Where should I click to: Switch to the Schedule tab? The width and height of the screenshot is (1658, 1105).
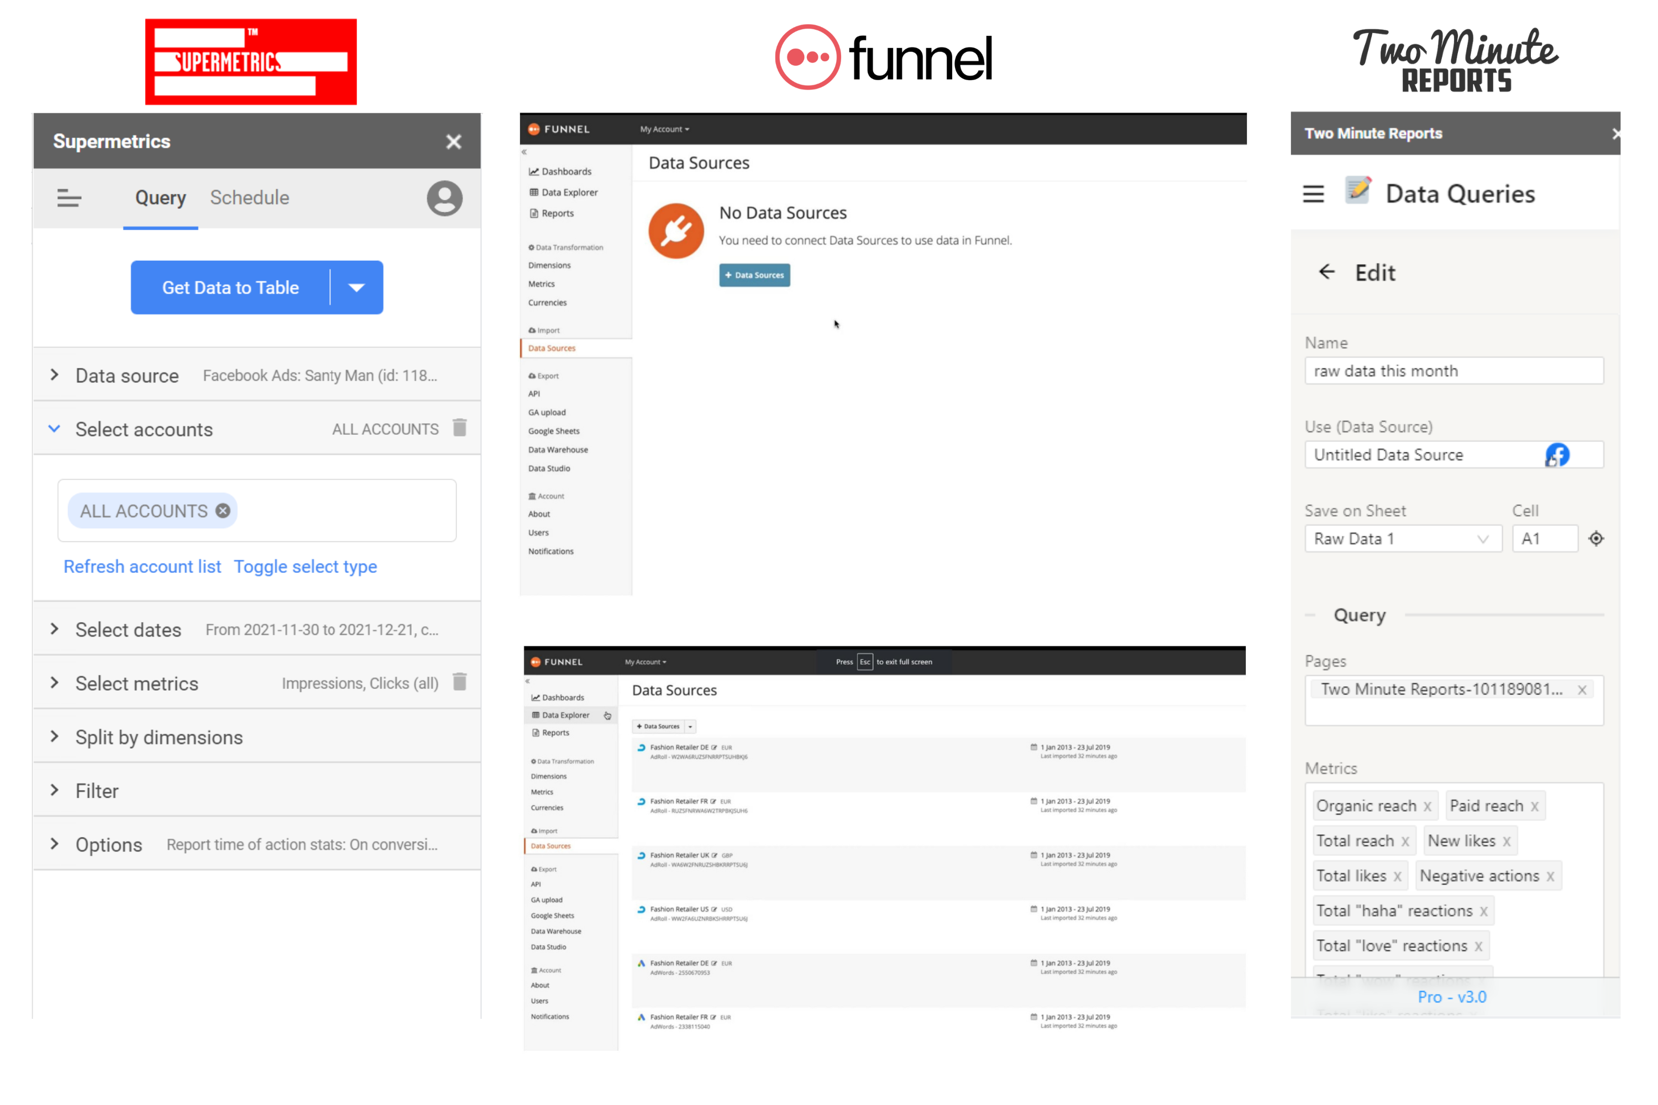(250, 198)
